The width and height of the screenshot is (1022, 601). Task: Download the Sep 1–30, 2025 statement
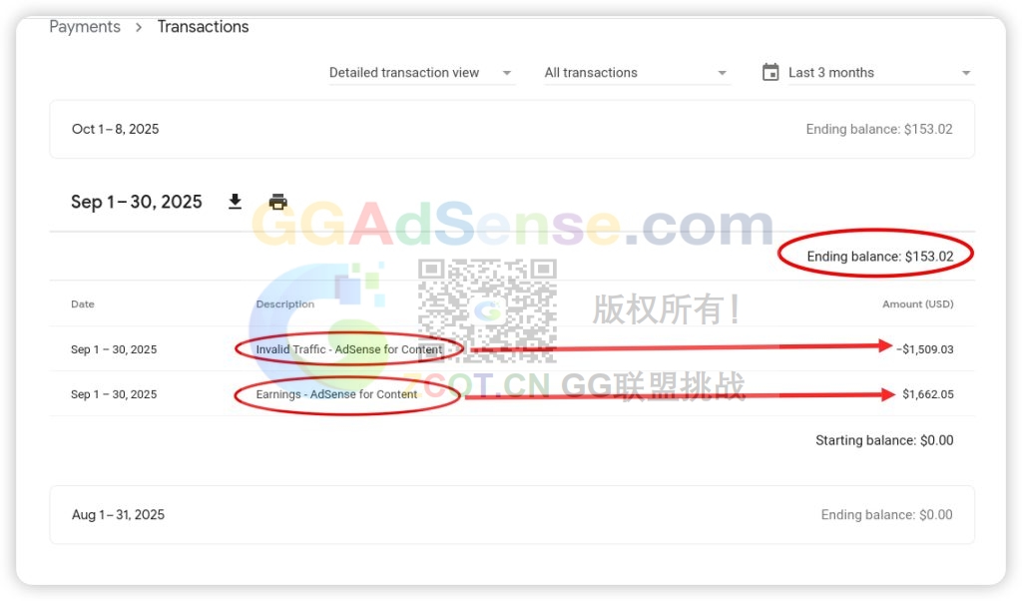(236, 202)
